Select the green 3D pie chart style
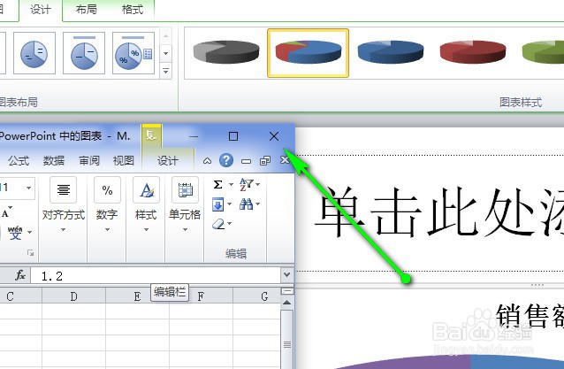Image resolution: width=564 pixels, height=369 pixels. pos(543,52)
